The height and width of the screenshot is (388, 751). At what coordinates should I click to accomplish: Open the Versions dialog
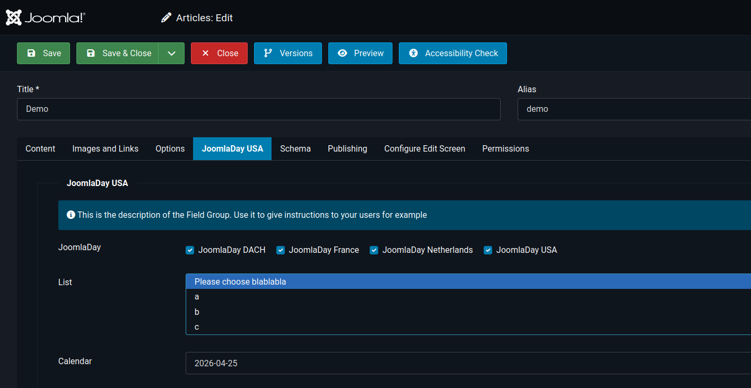tap(288, 53)
